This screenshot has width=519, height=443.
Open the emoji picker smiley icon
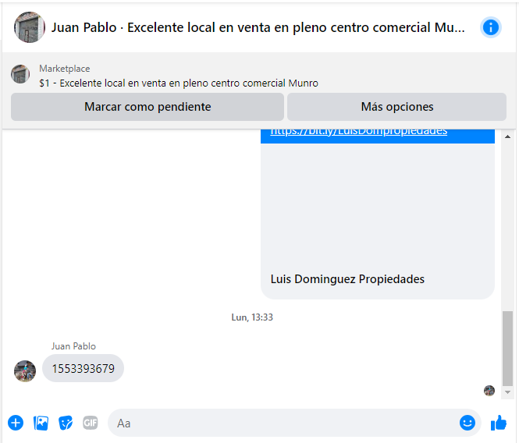(x=467, y=423)
